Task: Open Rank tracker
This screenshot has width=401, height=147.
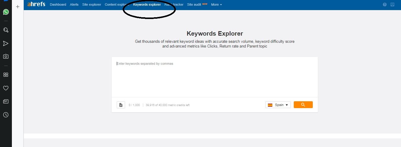Action: 174,4
